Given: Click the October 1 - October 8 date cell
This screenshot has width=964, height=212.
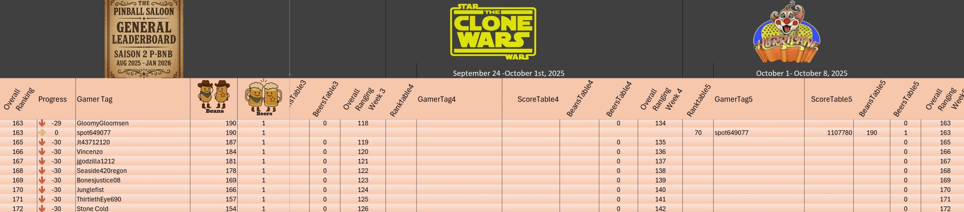Looking at the screenshot, I should point(801,73).
